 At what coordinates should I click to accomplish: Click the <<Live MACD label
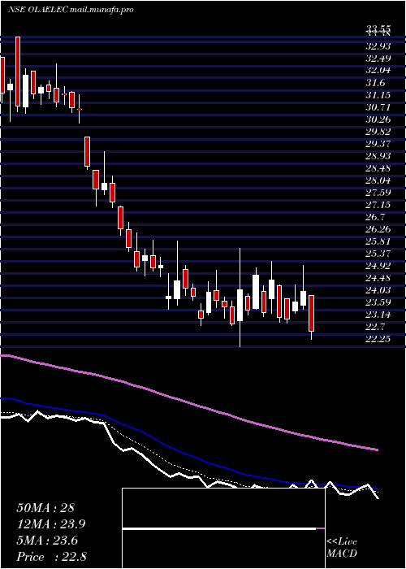[x=342, y=548]
